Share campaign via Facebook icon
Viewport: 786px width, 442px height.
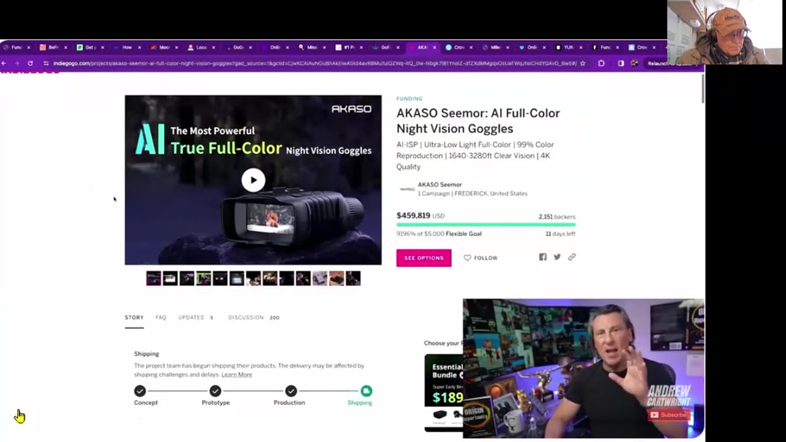(543, 257)
